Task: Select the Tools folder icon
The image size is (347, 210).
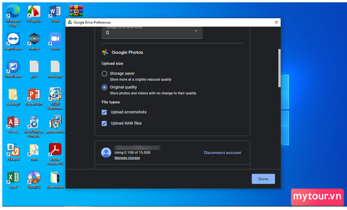Action: pyautogui.click(x=34, y=152)
